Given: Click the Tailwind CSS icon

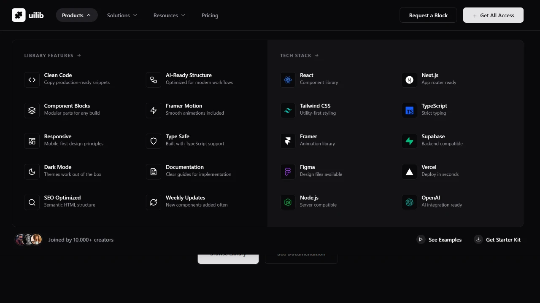Looking at the screenshot, I should coord(288,110).
